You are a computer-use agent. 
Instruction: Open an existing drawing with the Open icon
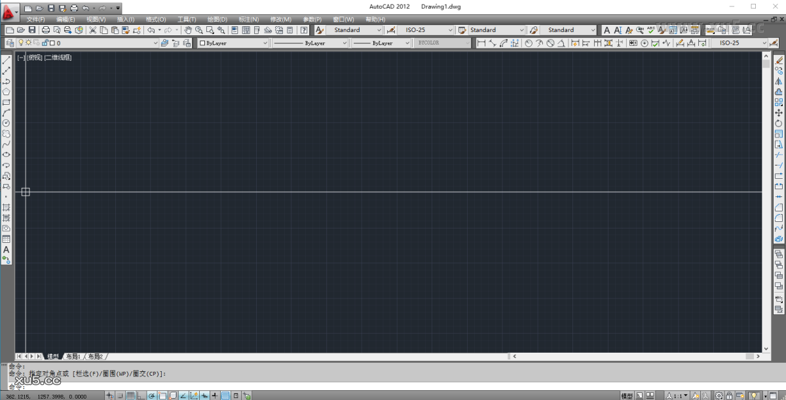coord(20,30)
